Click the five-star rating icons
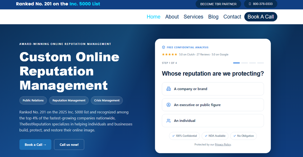The height and width of the screenshot is (157, 303). pyautogui.click(x=170, y=54)
